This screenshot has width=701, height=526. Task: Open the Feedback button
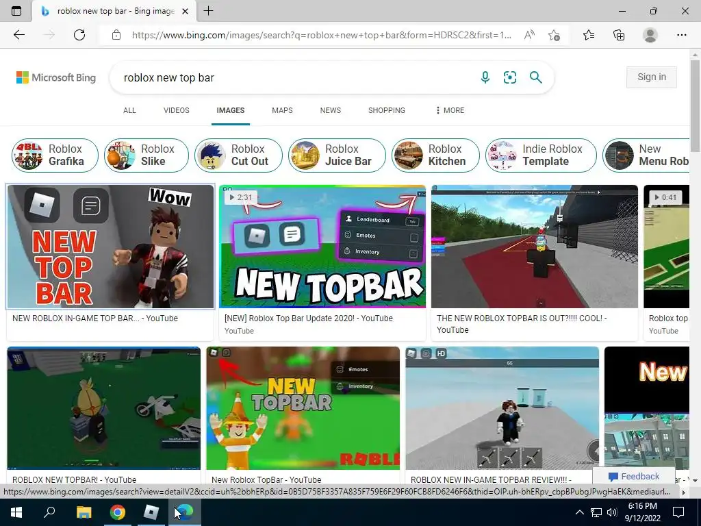(633, 477)
